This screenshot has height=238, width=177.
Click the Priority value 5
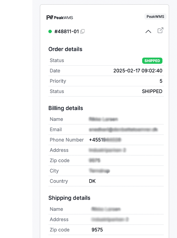161,81
